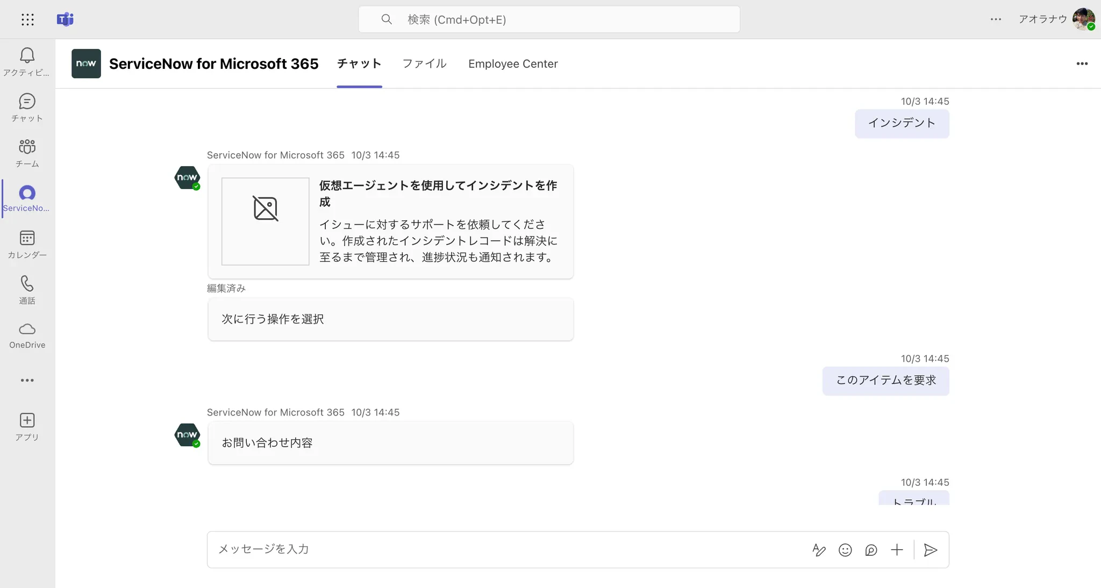Click the このアイテムを要求 message bubble

886,381
